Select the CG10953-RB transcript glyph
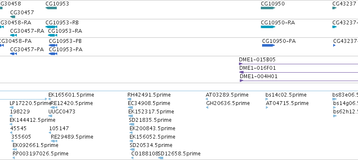Image resolution: width=358 pixels, height=160 pixels. (51, 27)
